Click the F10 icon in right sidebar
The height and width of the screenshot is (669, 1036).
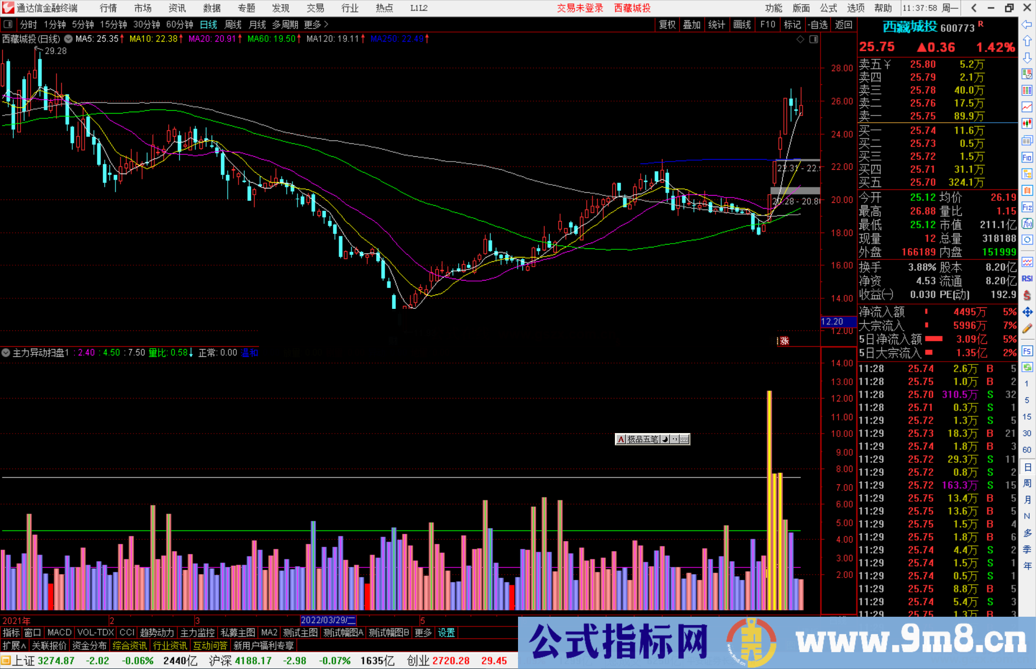pyautogui.click(x=1027, y=157)
